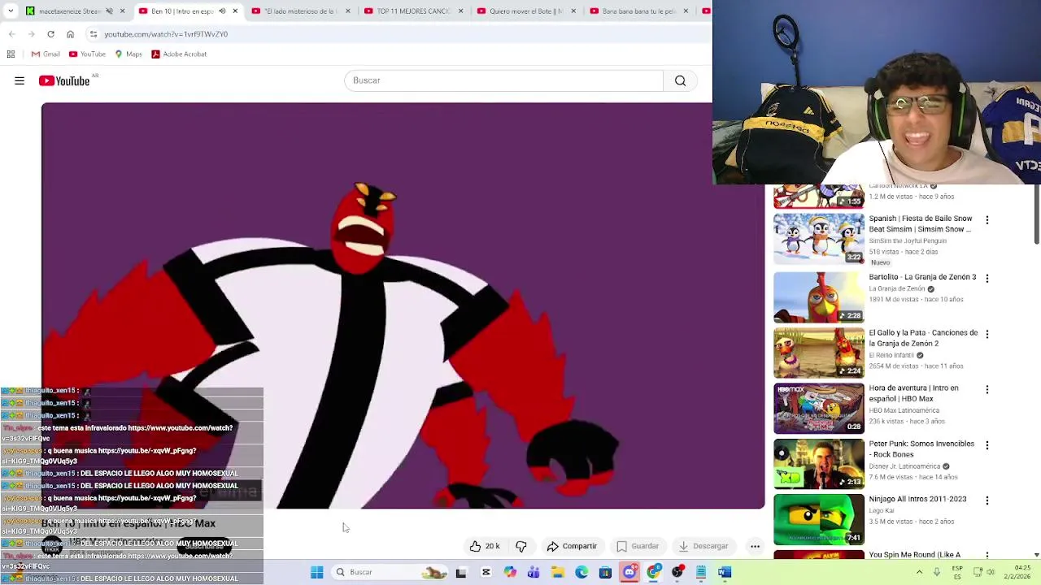The width and height of the screenshot is (1041, 585).
Task: Open options for Bartolito video
Action: pos(987,279)
